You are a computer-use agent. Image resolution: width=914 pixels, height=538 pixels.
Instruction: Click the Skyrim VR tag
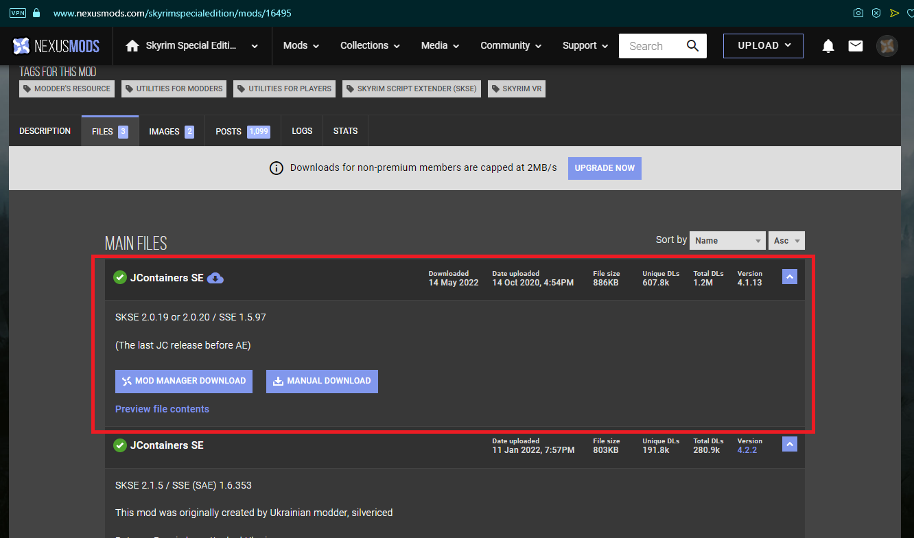click(x=517, y=89)
